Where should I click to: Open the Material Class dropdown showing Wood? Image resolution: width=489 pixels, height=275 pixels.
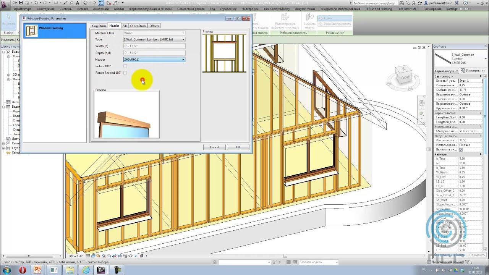pos(154,33)
